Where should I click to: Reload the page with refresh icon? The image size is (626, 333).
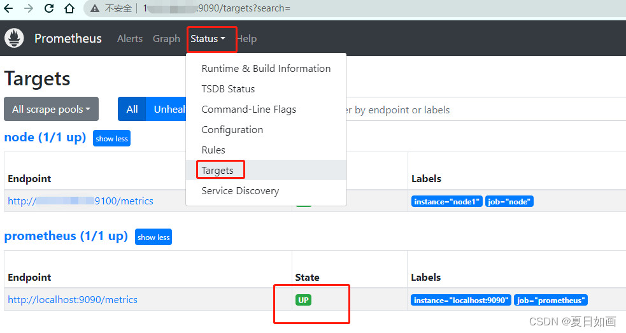49,8
